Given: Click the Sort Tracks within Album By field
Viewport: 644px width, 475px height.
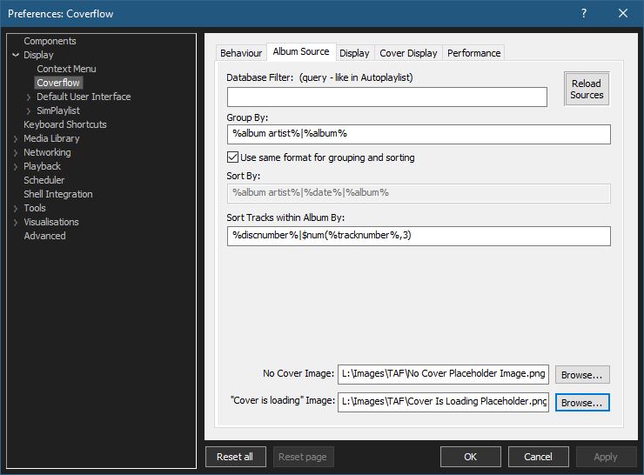Looking at the screenshot, I should [418, 236].
